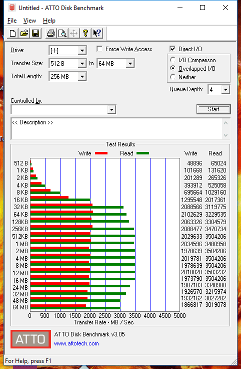The image size is (241, 369).
Task: Click the ATTO Disk Benchmark v3.05 text
Action: (89, 334)
